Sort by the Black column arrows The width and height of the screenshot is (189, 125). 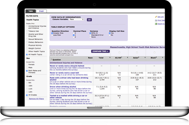click(163, 58)
